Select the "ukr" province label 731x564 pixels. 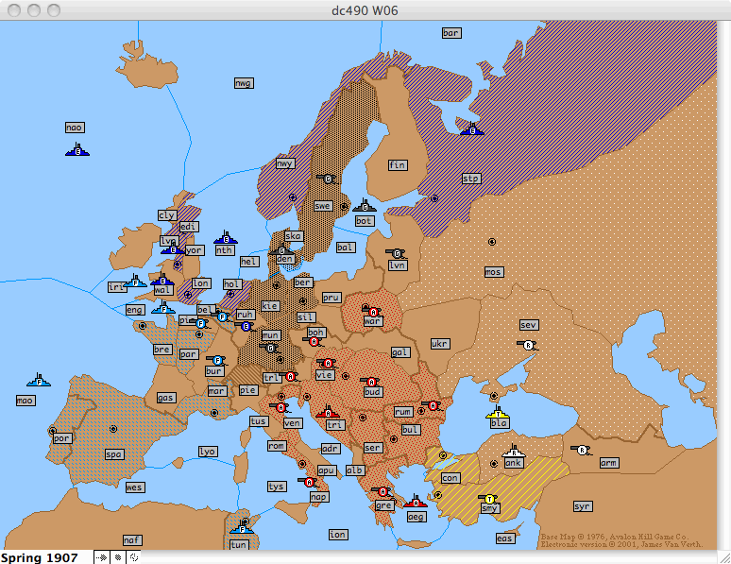pos(440,344)
